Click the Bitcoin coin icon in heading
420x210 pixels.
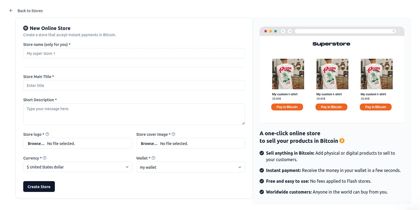pyautogui.click(x=342, y=141)
